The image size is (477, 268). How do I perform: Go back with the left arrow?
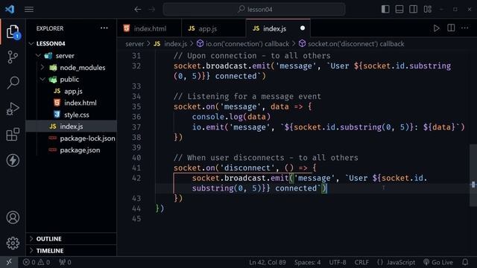tap(138, 10)
